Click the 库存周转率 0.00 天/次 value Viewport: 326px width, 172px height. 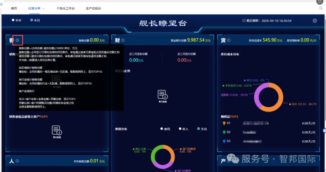pos(301,40)
